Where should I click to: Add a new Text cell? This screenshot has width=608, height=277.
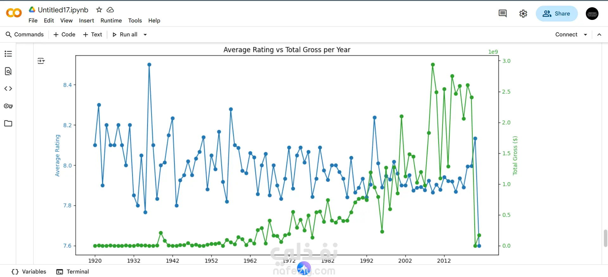click(x=92, y=34)
